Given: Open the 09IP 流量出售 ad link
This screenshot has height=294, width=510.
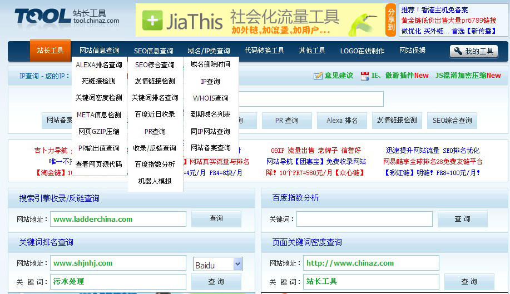Looking at the screenshot, I should (x=316, y=151).
